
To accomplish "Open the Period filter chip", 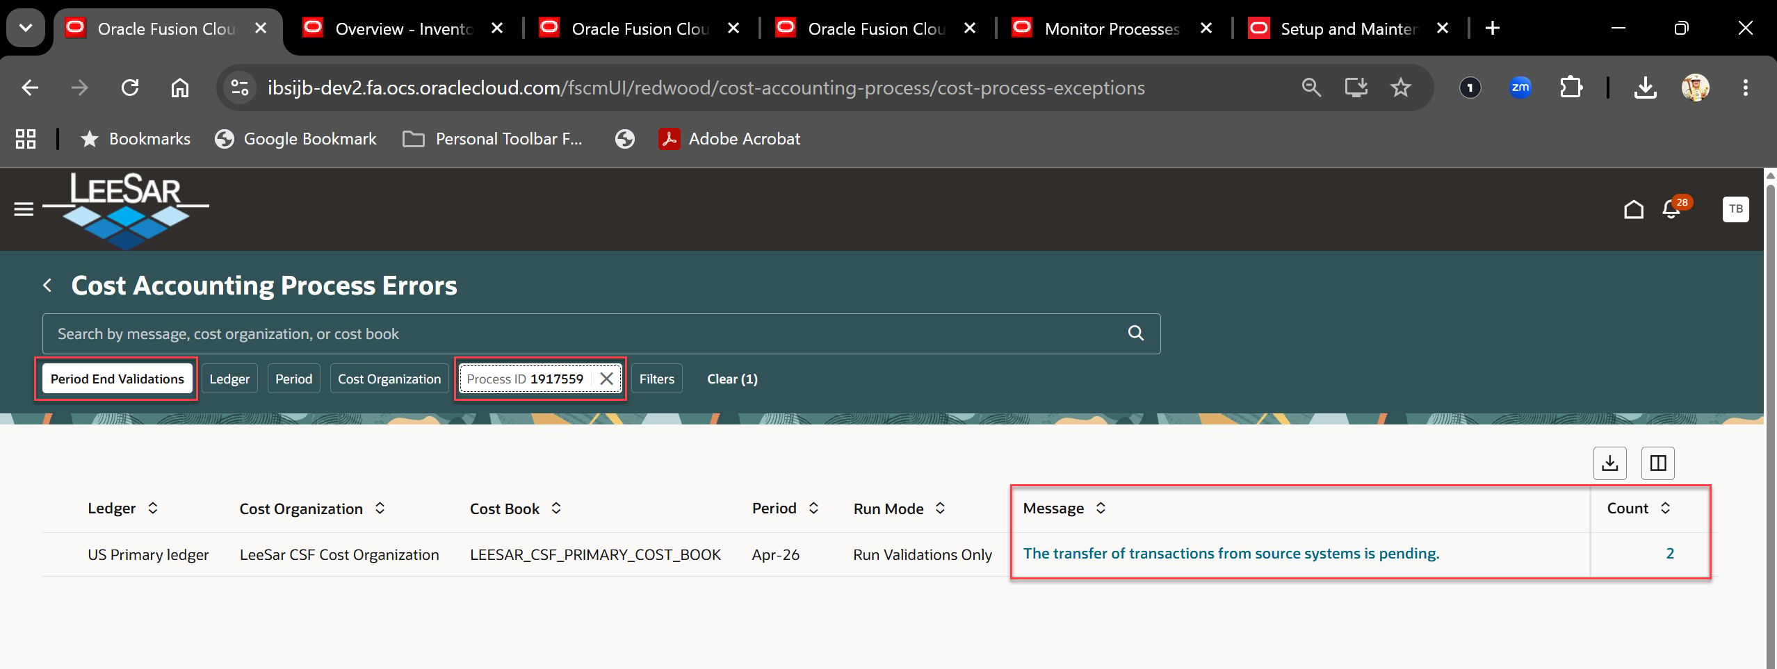I will point(293,379).
